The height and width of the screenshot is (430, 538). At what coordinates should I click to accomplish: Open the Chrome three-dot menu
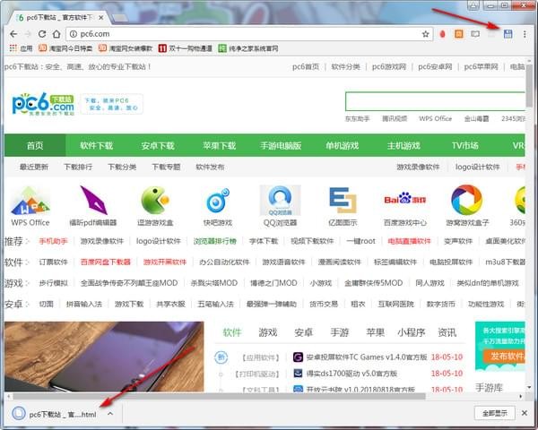point(525,34)
